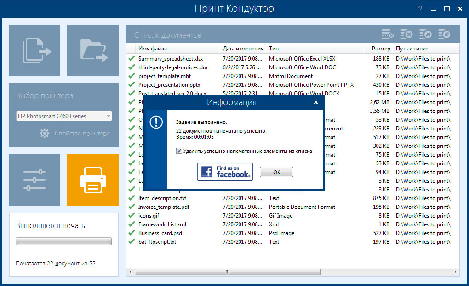This screenshot has height=286, width=469.
Task: Click 'Portable Document Format' type cell
Action: coord(302,207)
